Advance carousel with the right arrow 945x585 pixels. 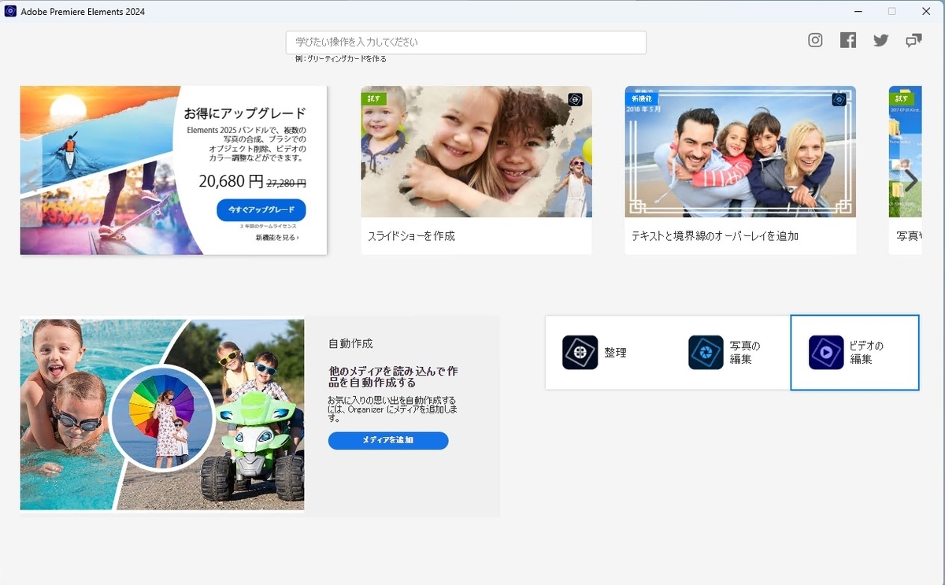[911, 181]
